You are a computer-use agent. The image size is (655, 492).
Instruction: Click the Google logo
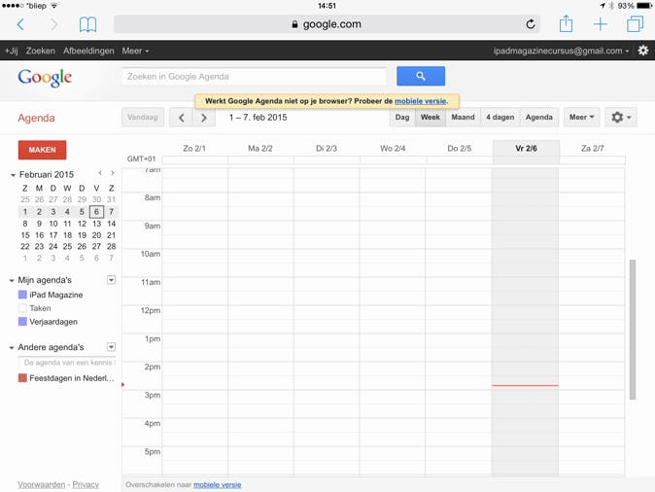(45, 78)
